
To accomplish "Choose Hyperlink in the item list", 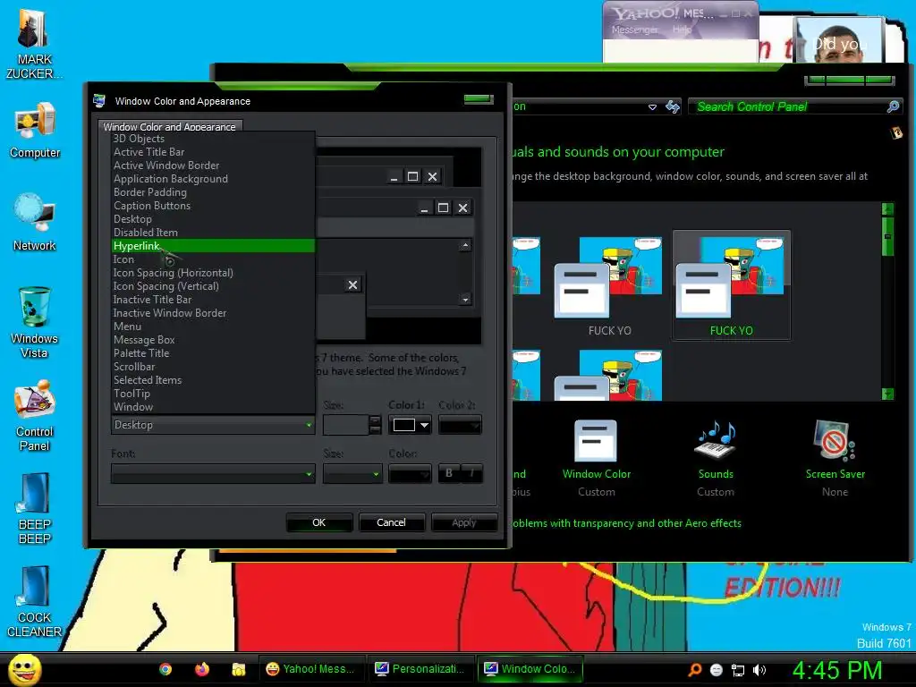I will (213, 246).
